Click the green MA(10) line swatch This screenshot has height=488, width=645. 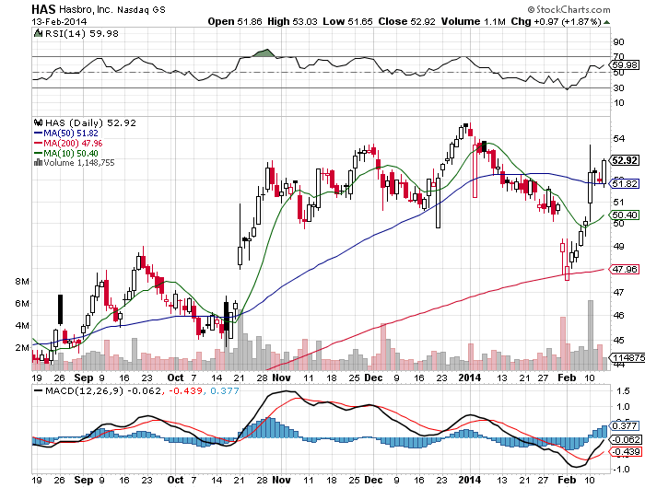(39, 154)
